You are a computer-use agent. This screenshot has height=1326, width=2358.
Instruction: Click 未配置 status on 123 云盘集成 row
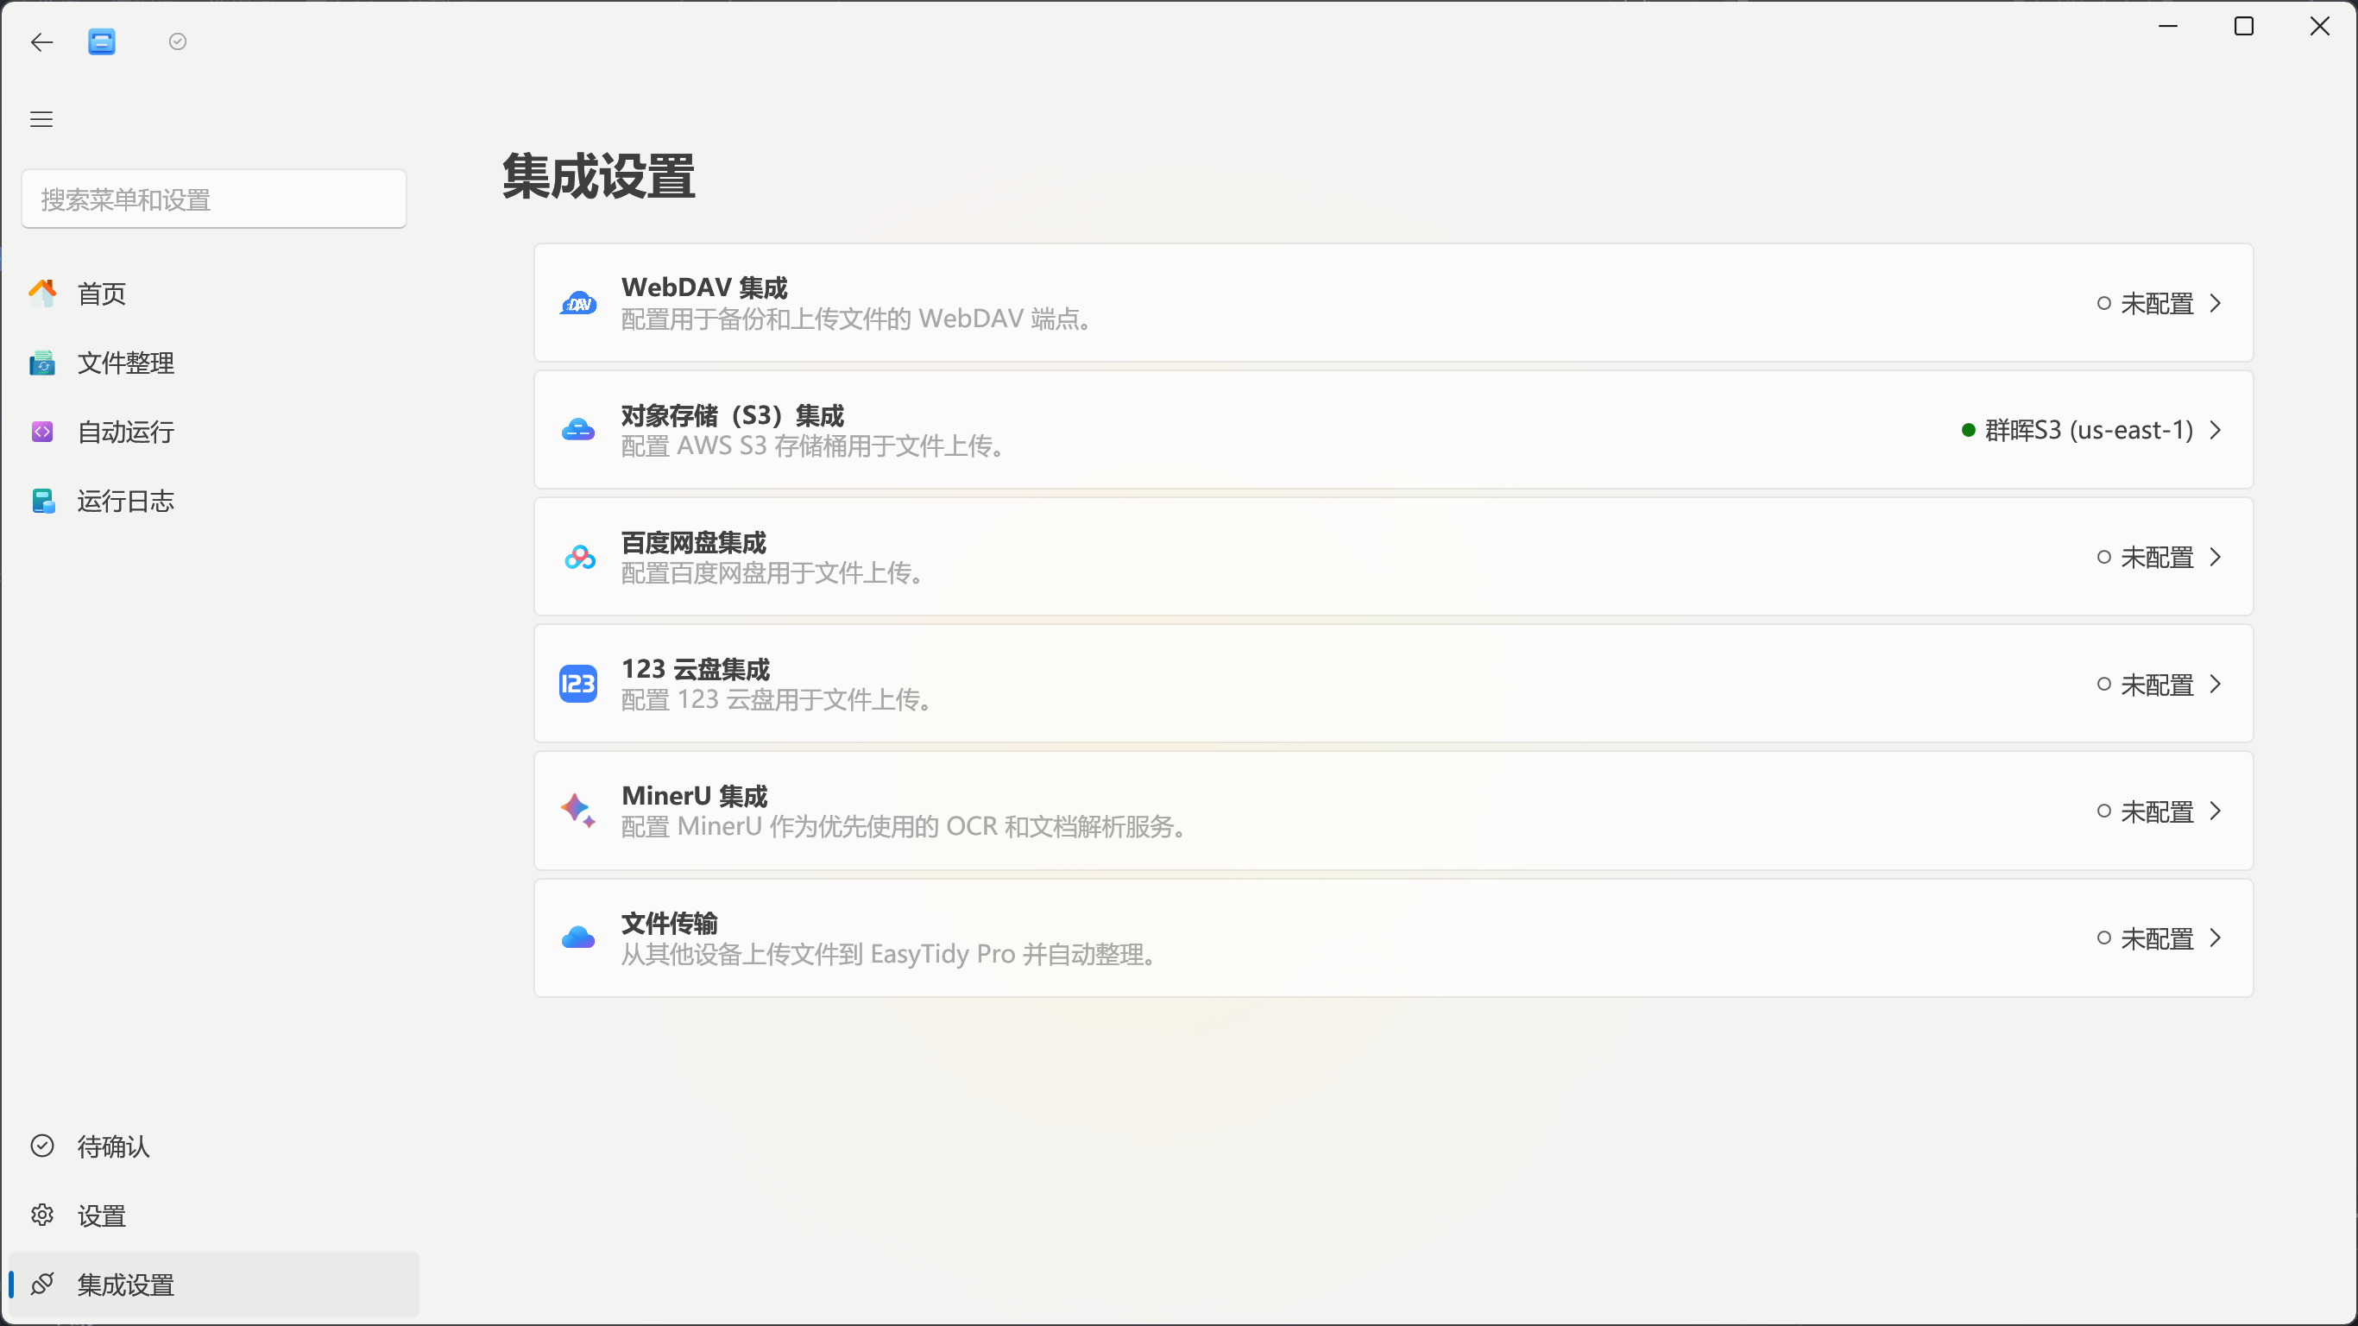tap(2158, 684)
